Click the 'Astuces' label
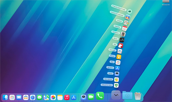This screenshot has height=102, width=172. pyautogui.click(x=112, y=56)
